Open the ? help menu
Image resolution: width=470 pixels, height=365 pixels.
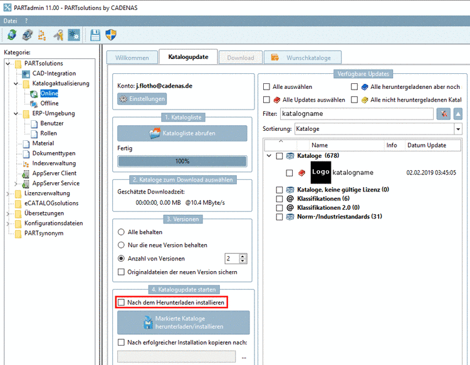[x=26, y=21]
